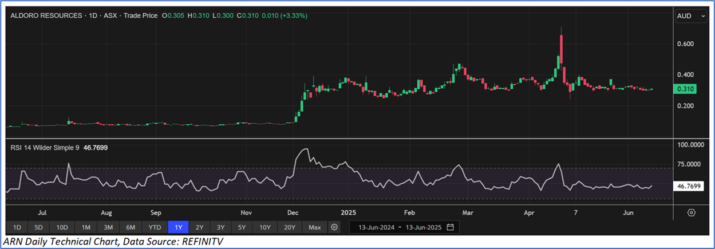
Task: Choose the 3M range button
Action: pos(108,227)
